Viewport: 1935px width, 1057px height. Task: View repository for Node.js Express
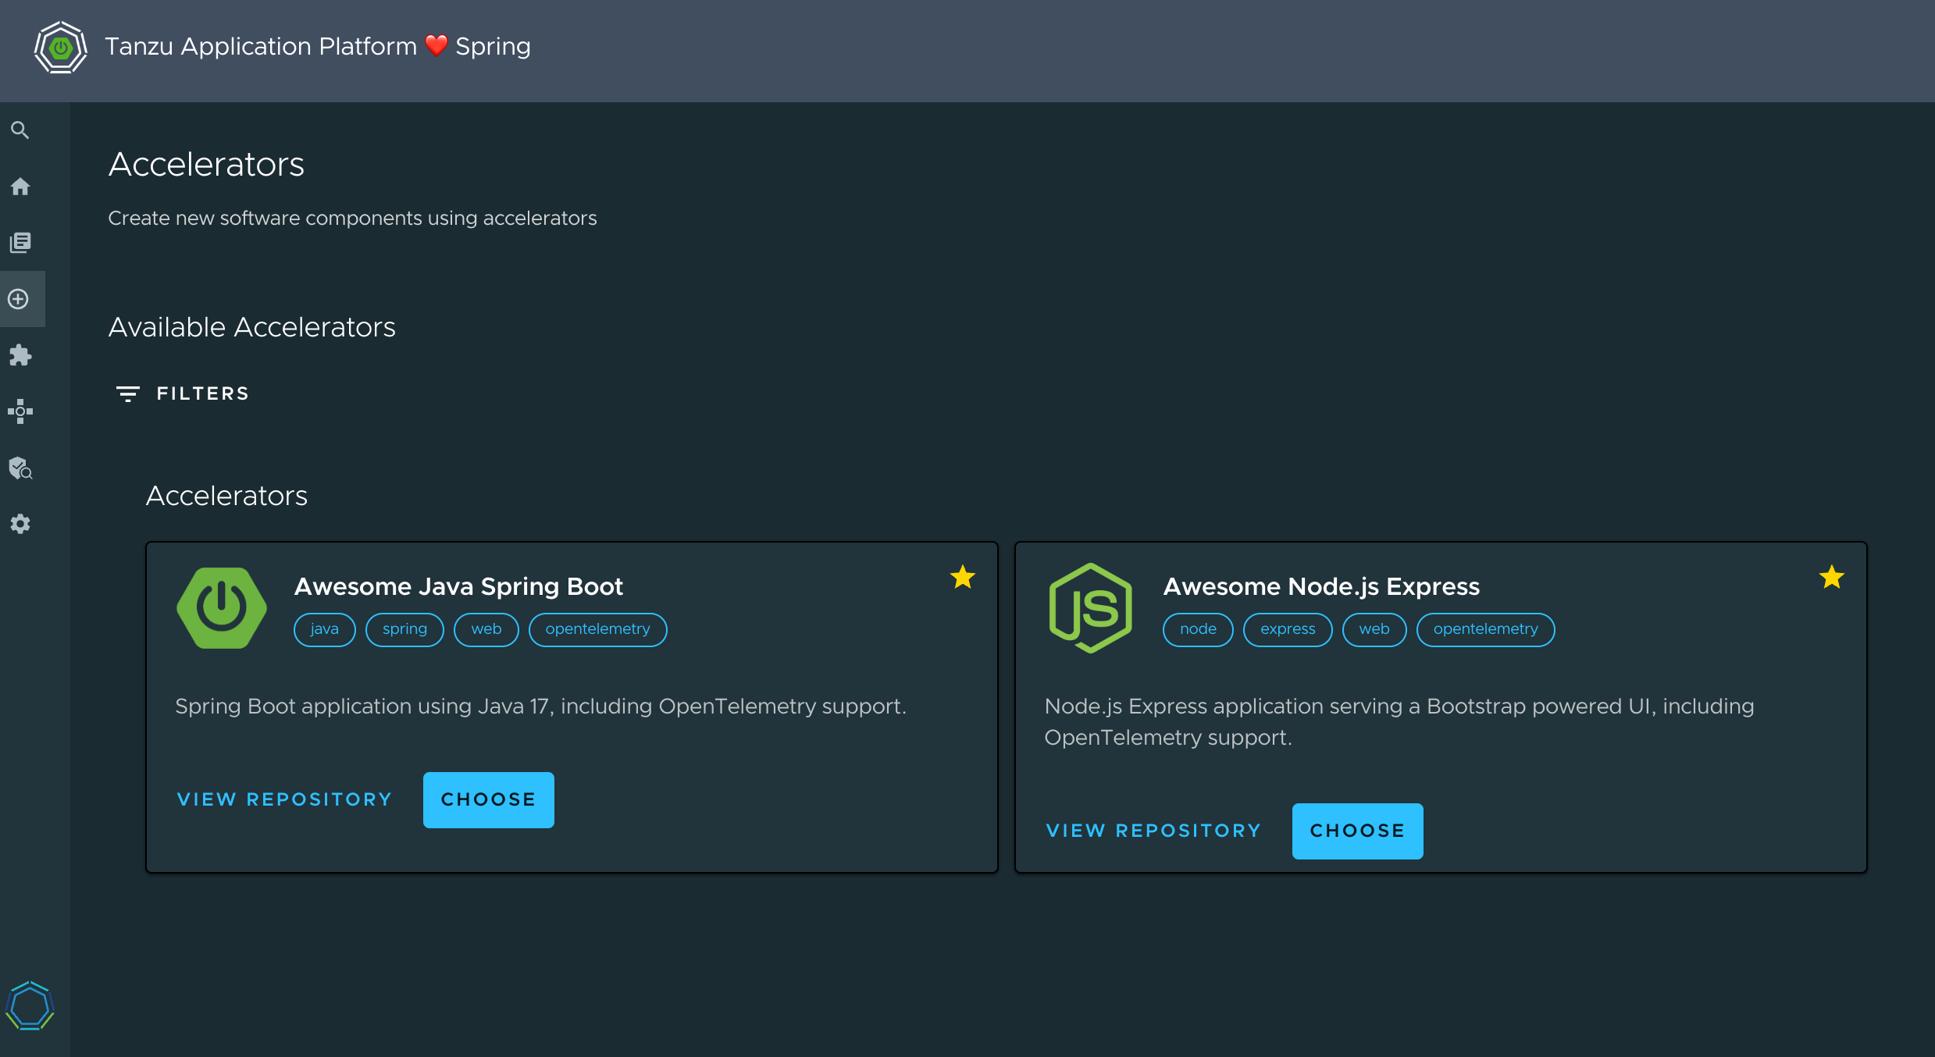(1153, 831)
